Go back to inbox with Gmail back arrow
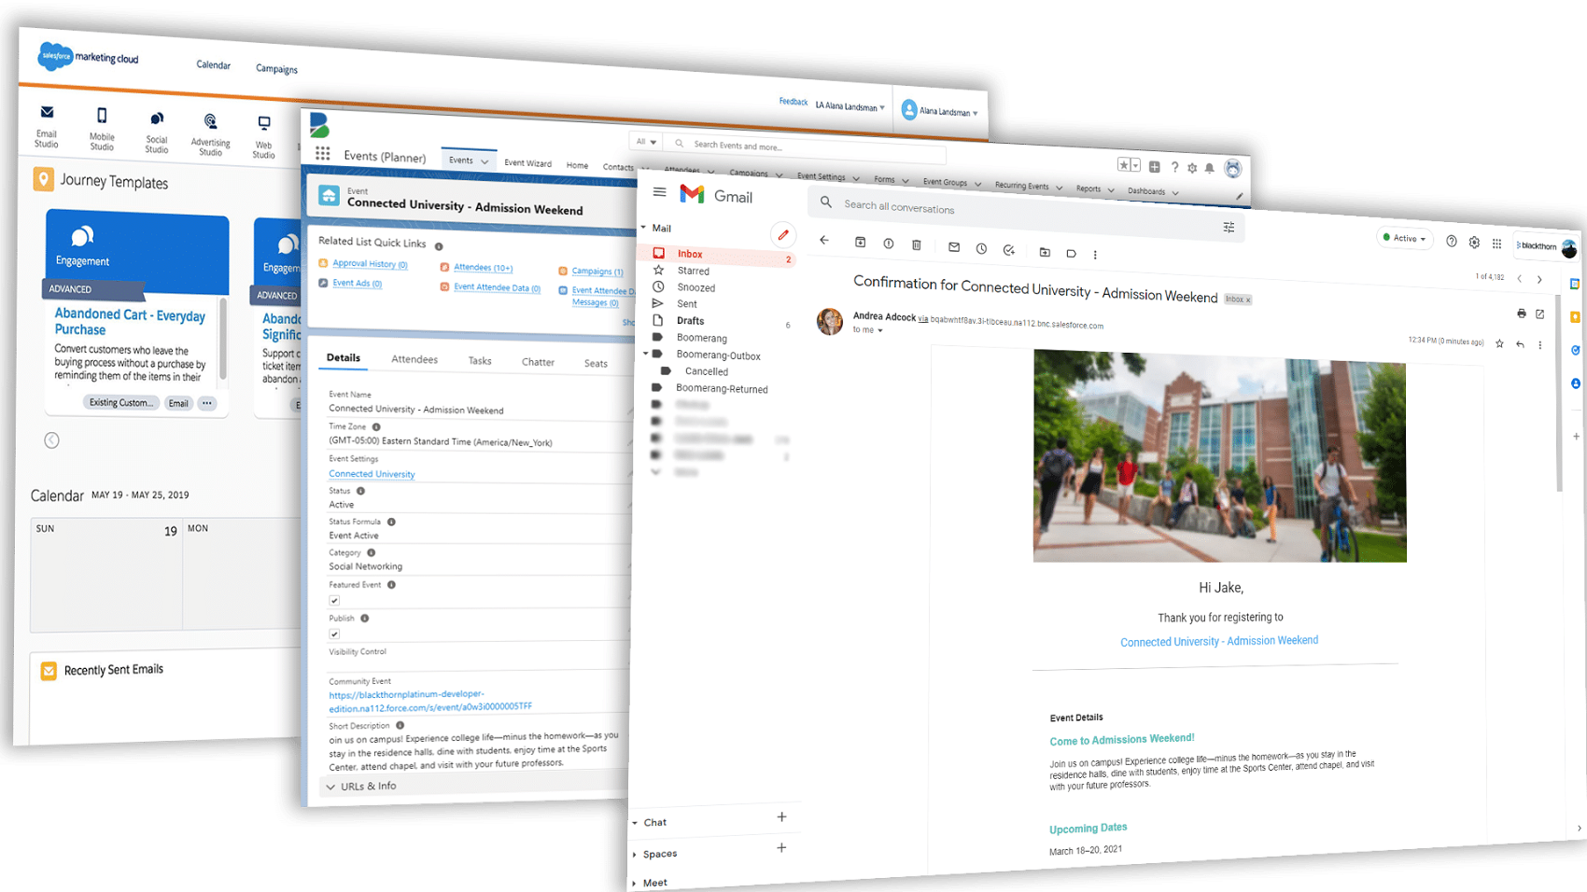 click(824, 240)
